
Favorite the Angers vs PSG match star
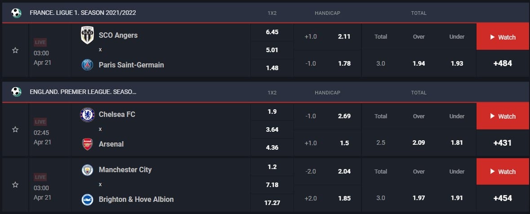pyautogui.click(x=15, y=50)
